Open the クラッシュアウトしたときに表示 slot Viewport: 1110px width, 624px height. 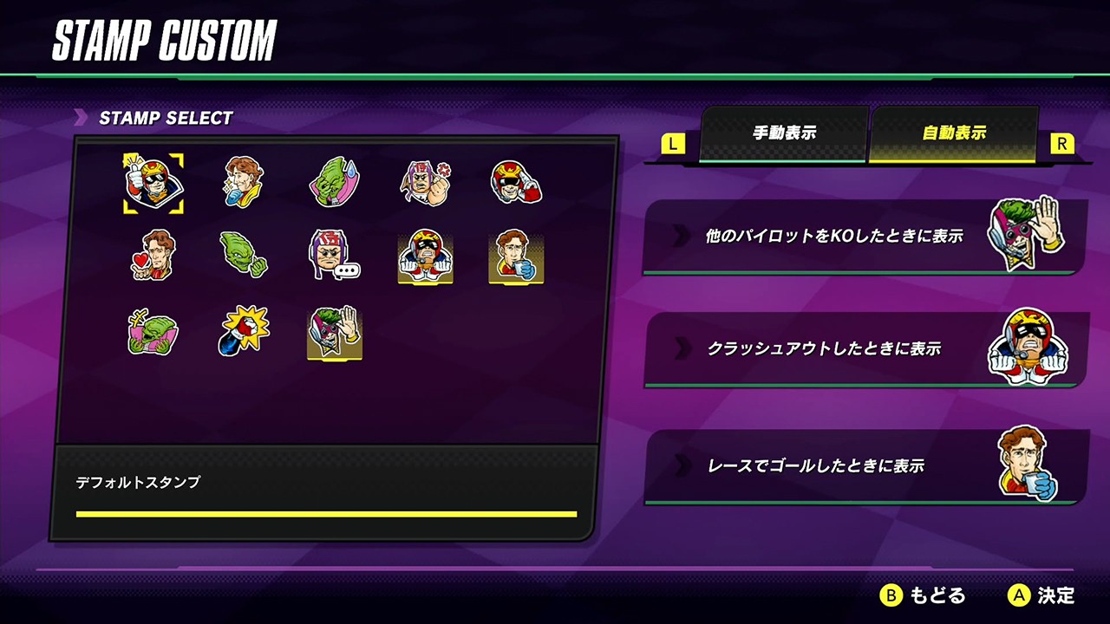pos(865,348)
